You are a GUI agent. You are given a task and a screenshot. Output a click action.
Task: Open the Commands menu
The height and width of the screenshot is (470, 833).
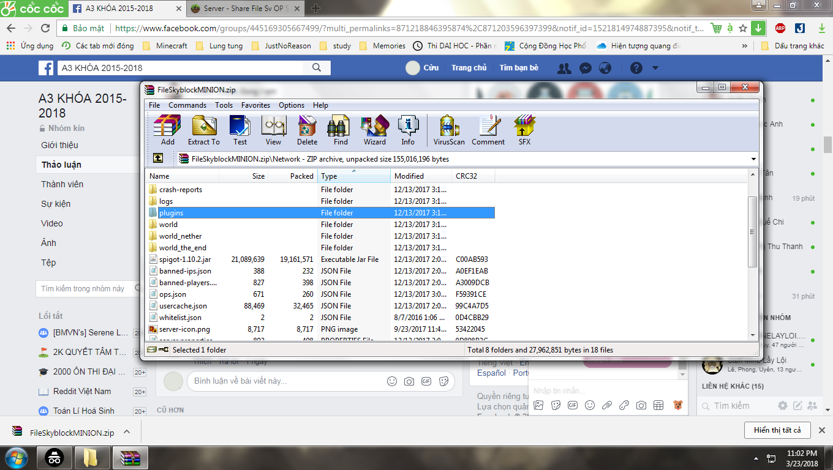[x=187, y=105]
